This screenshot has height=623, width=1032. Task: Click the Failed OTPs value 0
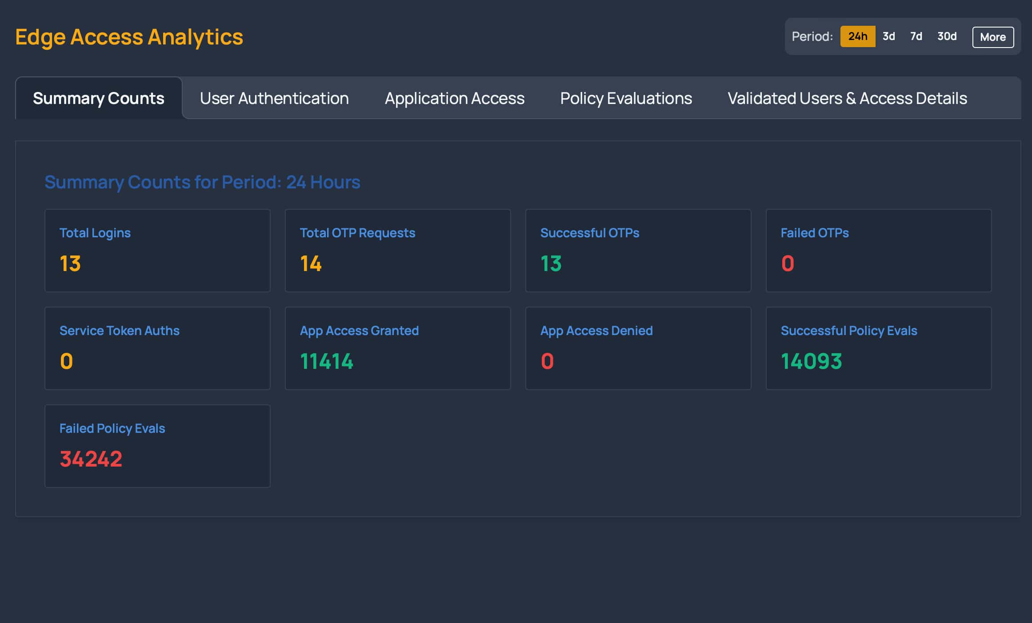[x=788, y=264]
